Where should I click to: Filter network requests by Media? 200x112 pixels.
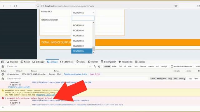click(x=151, y=66)
